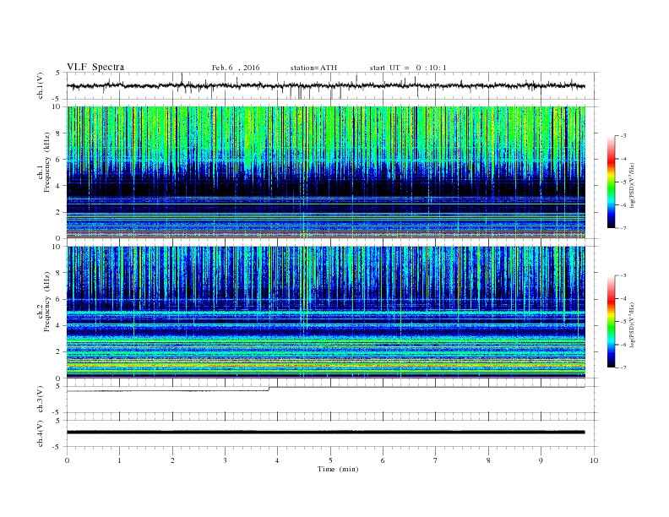Click the 'Time (min)' axis label
This screenshot has height=517, width=669.
[x=338, y=469]
